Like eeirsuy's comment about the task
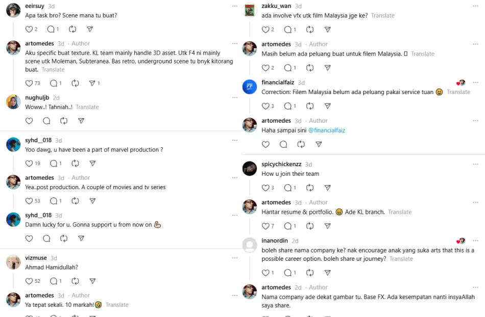485x317 pixels. pos(29,29)
